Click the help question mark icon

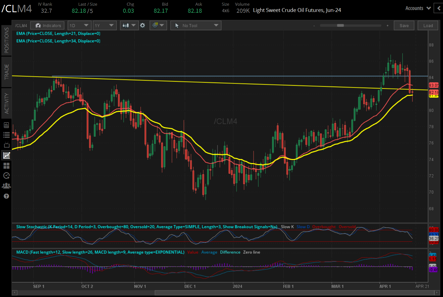click(6, 196)
